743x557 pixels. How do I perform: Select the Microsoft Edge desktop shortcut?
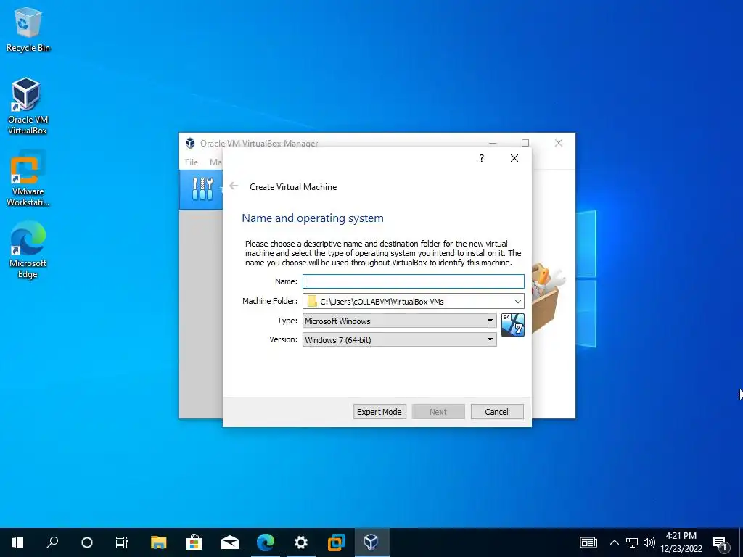pos(28,250)
